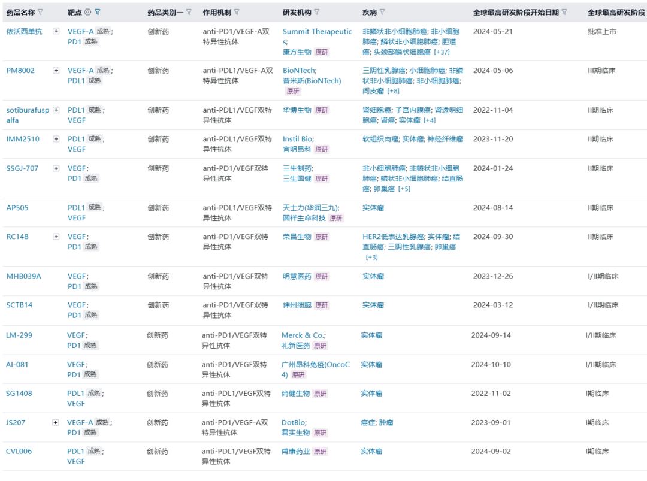Open the 荣昌生物 company link
The width and height of the screenshot is (647, 481).
[297, 237]
